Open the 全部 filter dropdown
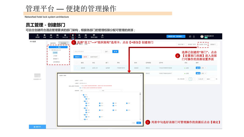This screenshot has width=244, height=137. tap(107, 51)
